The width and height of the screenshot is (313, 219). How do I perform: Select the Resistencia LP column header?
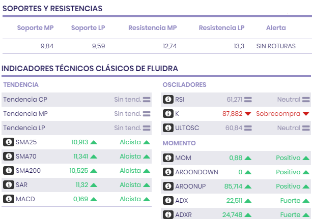[221, 28]
